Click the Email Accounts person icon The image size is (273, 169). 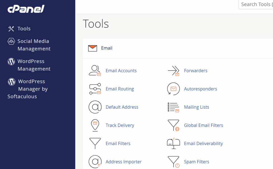(x=95, y=71)
